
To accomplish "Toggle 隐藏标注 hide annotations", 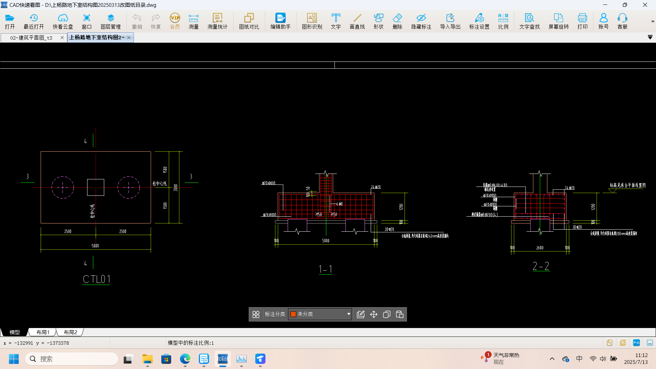I will click(421, 21).
